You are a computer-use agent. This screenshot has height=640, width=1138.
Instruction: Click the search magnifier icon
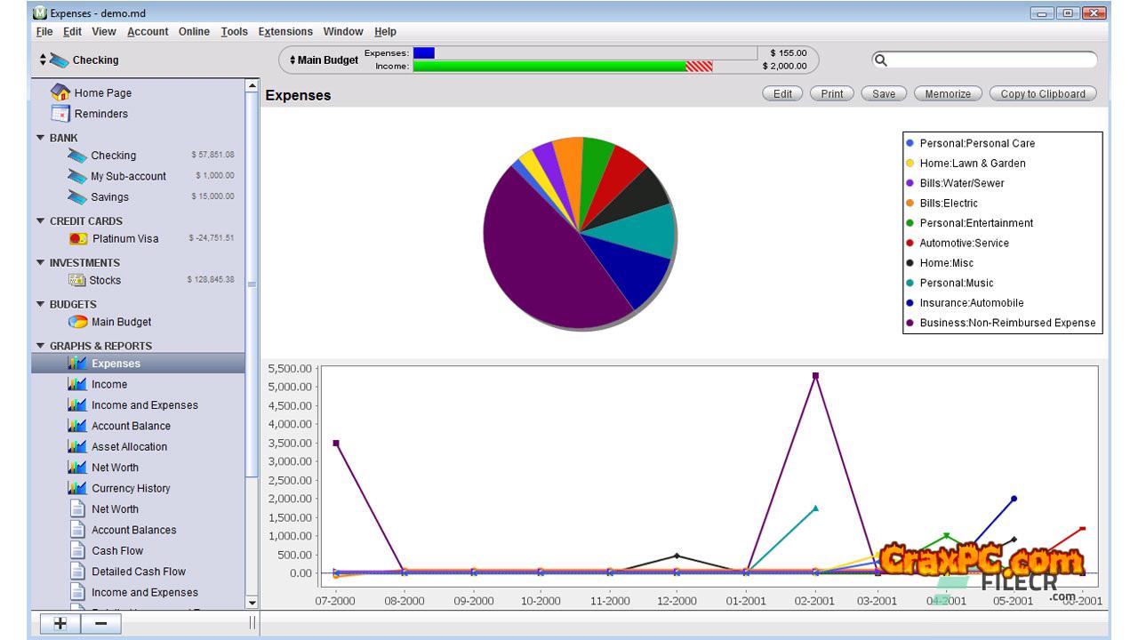click(x=881, y=60)
